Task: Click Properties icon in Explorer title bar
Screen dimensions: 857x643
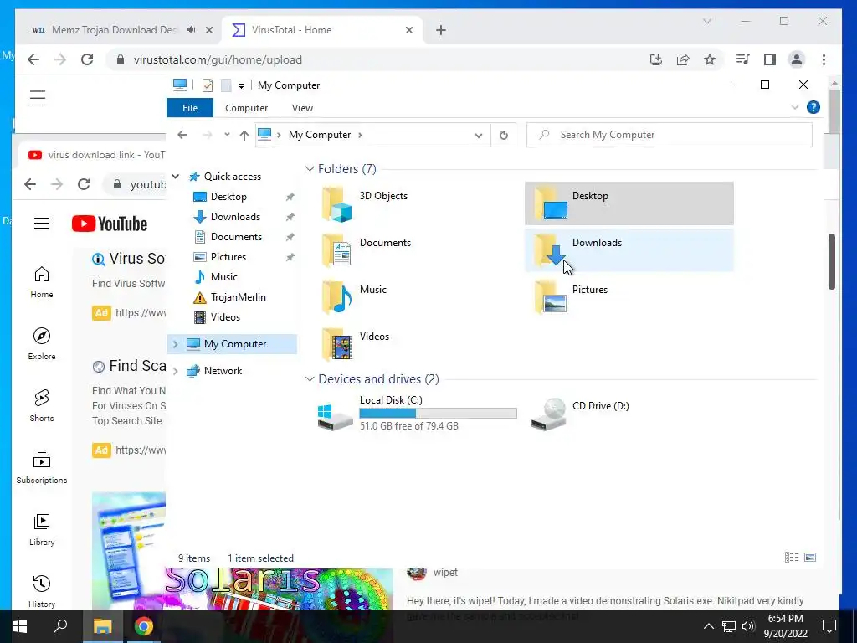Action: [208, 85]
